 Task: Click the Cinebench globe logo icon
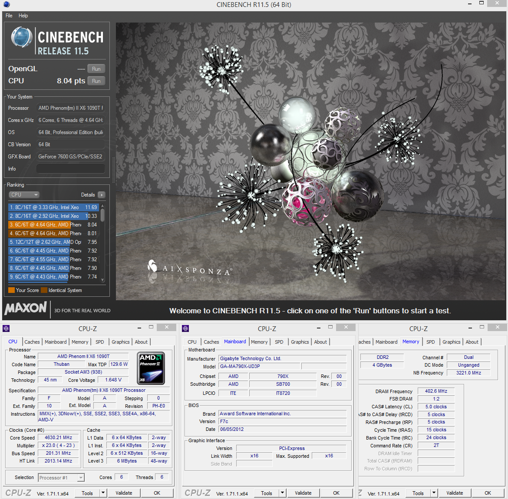coord(22,38)
